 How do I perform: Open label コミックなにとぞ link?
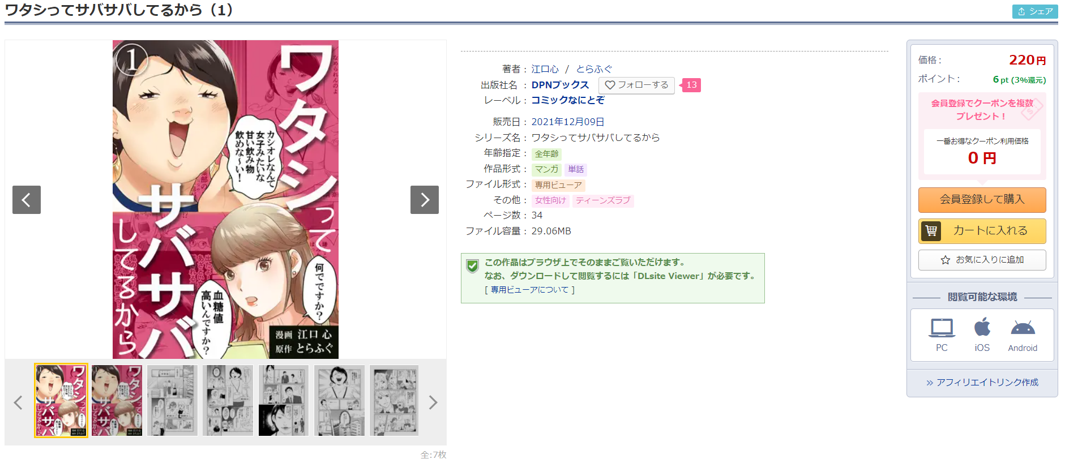click(568, 100)
